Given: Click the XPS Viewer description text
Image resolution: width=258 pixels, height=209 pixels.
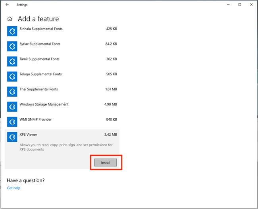Looking at the screenshot, I should tap(66, 147).
